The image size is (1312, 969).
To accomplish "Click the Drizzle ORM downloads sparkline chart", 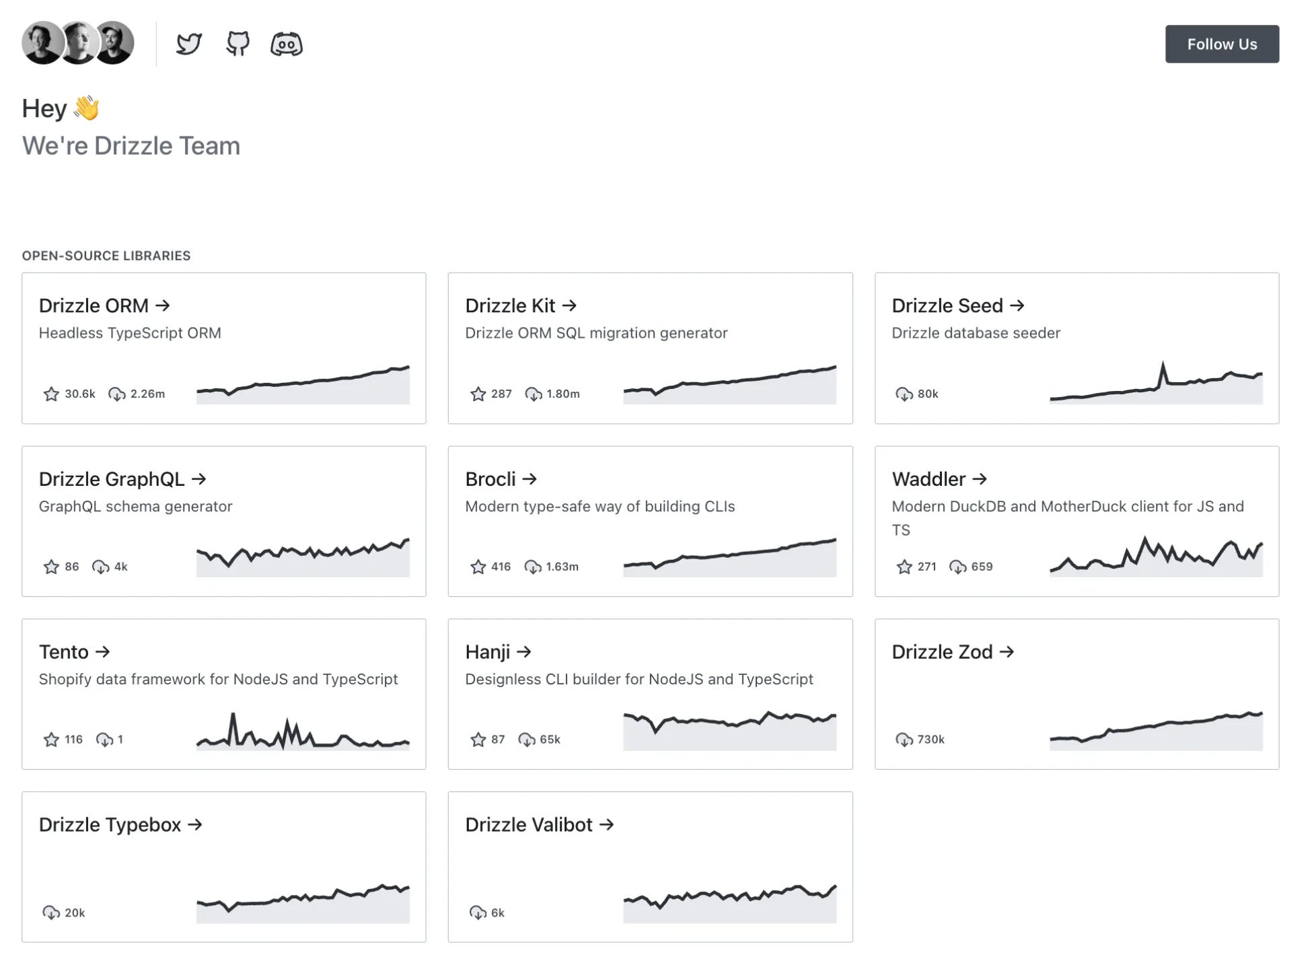I will [x=303, y=385].
